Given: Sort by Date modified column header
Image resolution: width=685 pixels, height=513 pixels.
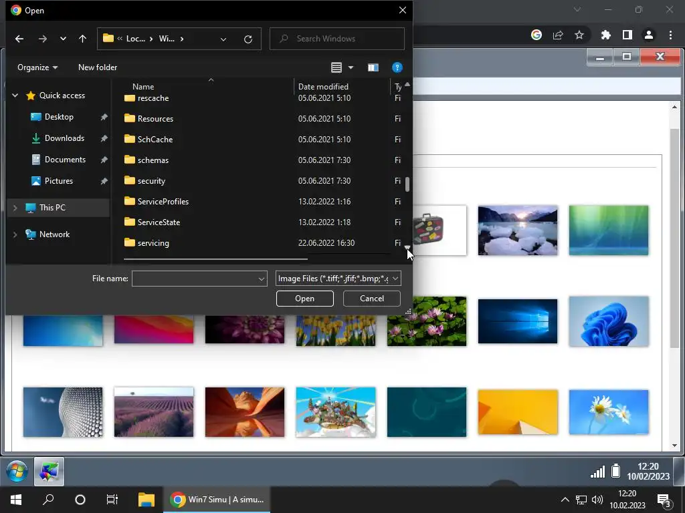Looking at the screenshot, I should click(x=323, y=86).
